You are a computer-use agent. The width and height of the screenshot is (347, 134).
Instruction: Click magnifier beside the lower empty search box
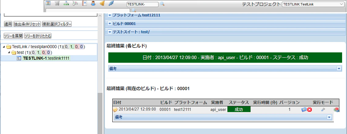click(133, 10)
